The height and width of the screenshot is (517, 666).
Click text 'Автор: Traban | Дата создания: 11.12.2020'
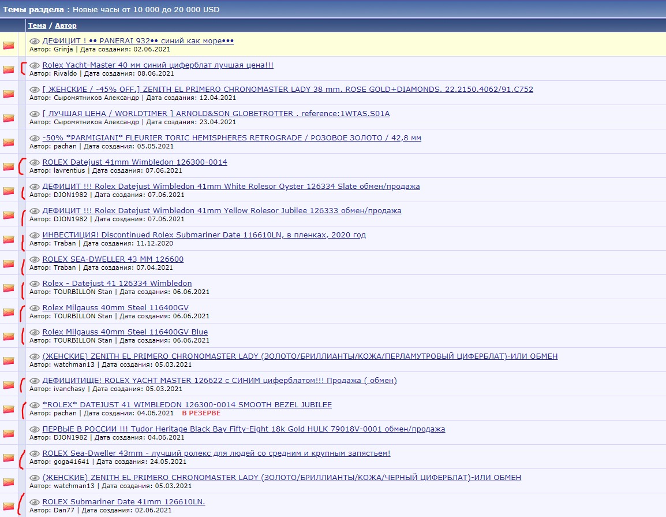point(101,243)
